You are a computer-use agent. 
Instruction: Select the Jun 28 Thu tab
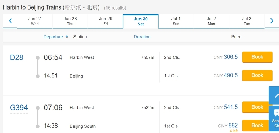(x=70, y=21)
